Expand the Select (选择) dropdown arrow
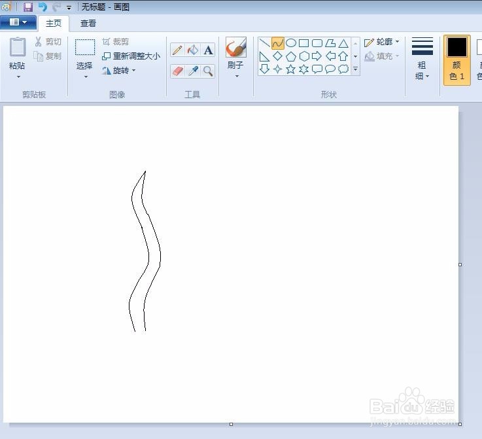Screen dimensions: 482x439 (x=86, y=77)
